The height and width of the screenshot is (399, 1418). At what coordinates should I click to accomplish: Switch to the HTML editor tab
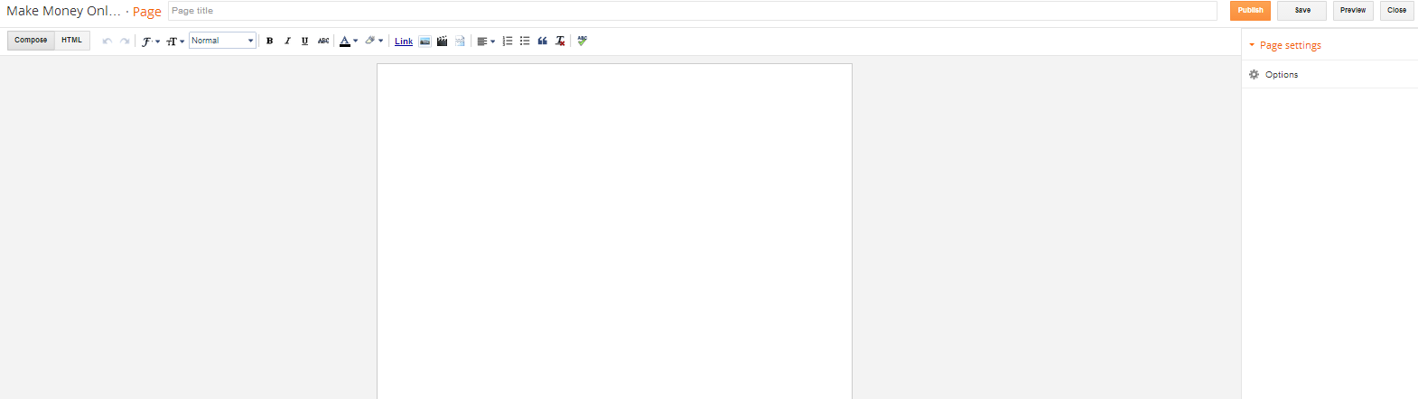[72, 41]
